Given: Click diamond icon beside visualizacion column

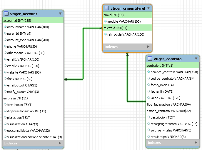Looking at the screenshot, I should pyautogui.click(x=5, y=124).
